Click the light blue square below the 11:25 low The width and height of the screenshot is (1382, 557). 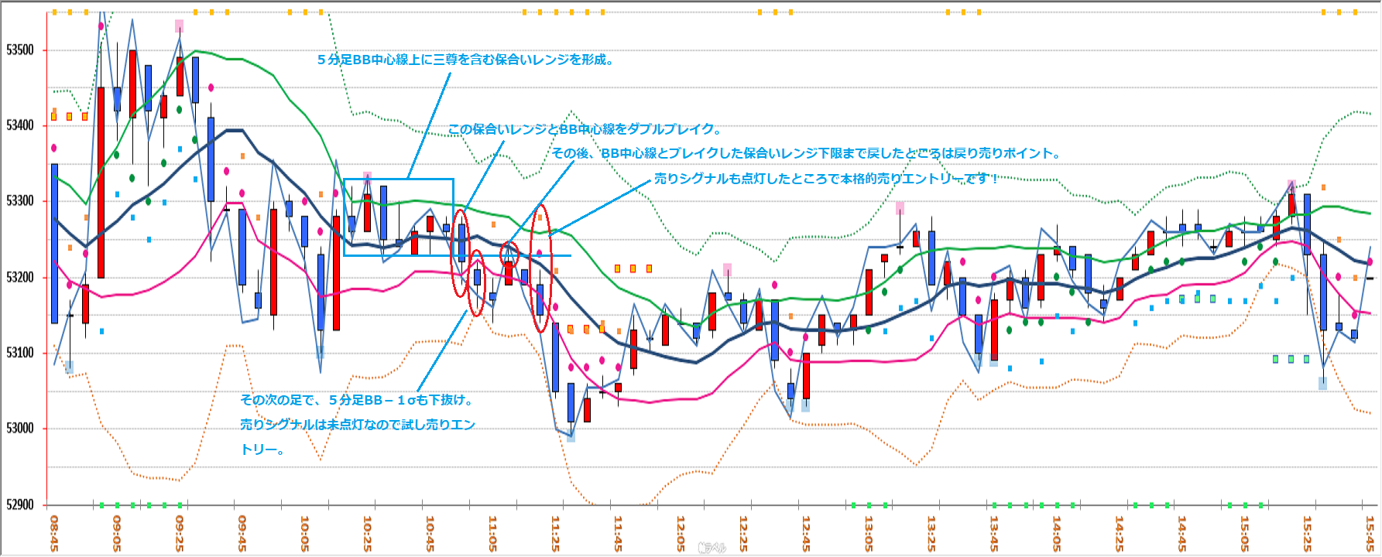tap(571, 437)
